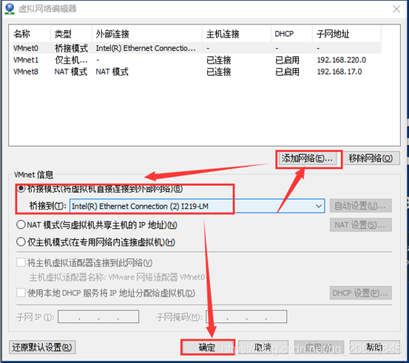Click the 子网地址 column header
This screenshot has height=363, width=409.
coord(347,34)
